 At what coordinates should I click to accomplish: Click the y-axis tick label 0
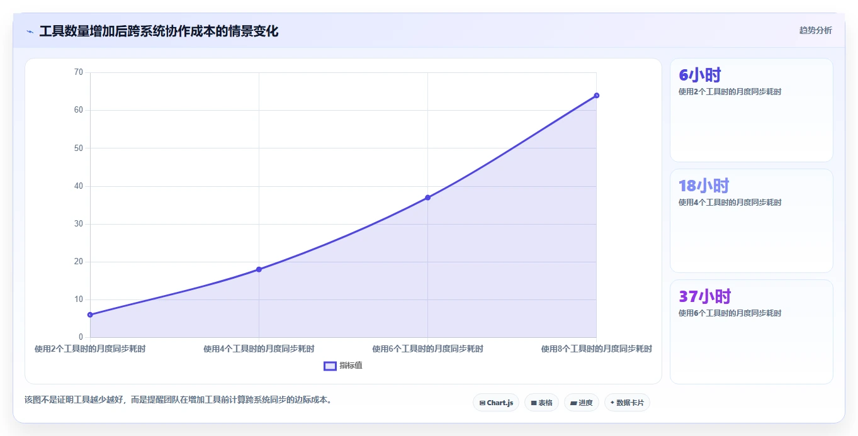[x=81, y=337]
